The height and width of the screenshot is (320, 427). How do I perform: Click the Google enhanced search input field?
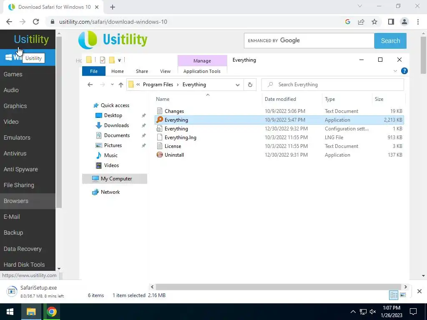tap(309, 41)
